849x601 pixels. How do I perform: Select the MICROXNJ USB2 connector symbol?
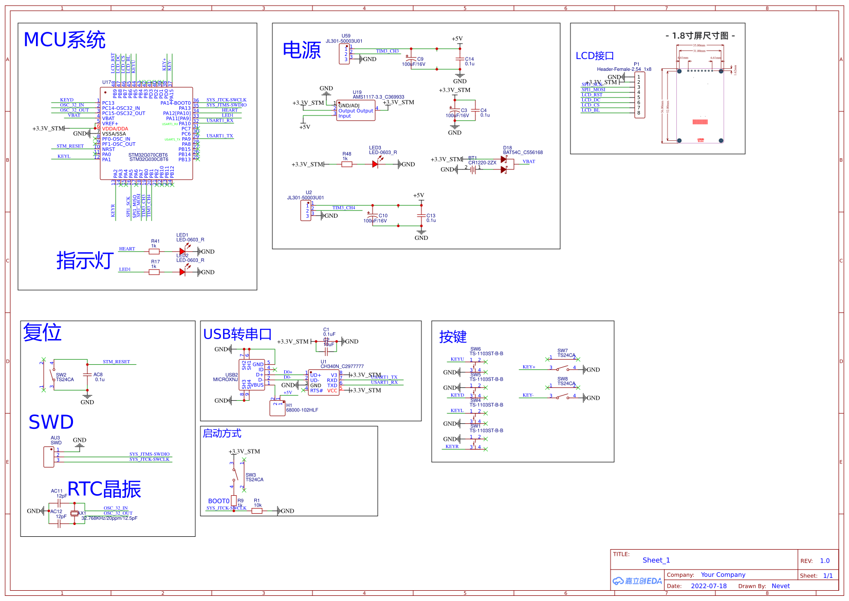coord(252,375)
